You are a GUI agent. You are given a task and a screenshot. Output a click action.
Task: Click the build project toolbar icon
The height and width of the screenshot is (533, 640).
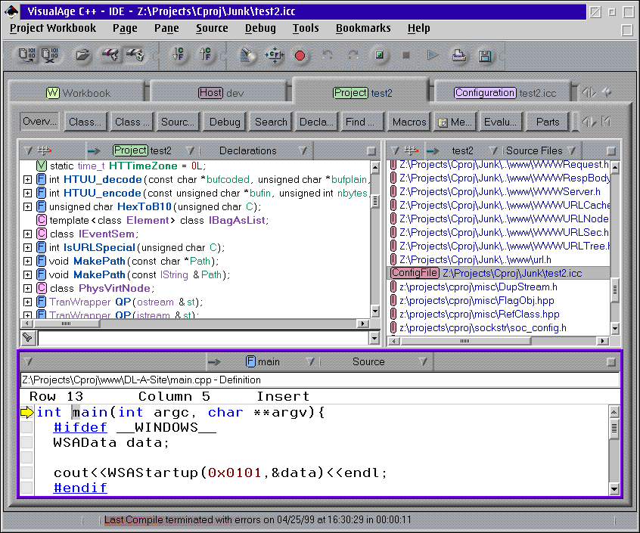[x=27, y=55]
